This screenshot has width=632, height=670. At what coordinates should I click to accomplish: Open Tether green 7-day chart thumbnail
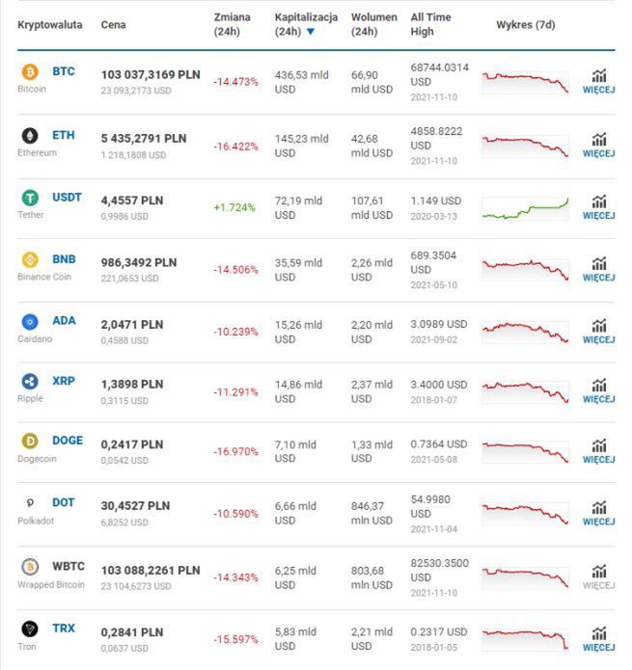point(525,208)
